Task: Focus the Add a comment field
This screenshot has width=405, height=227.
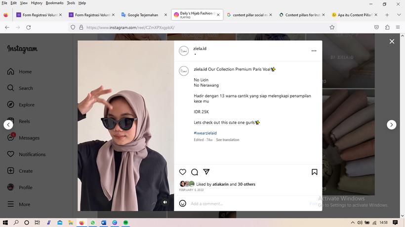Action: click(x=248, y=203)
